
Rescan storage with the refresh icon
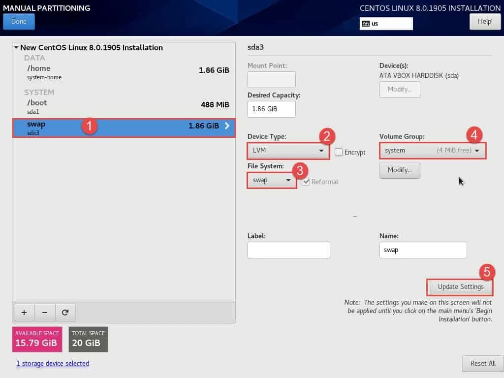pyautogui.click(x=66, y=312)
